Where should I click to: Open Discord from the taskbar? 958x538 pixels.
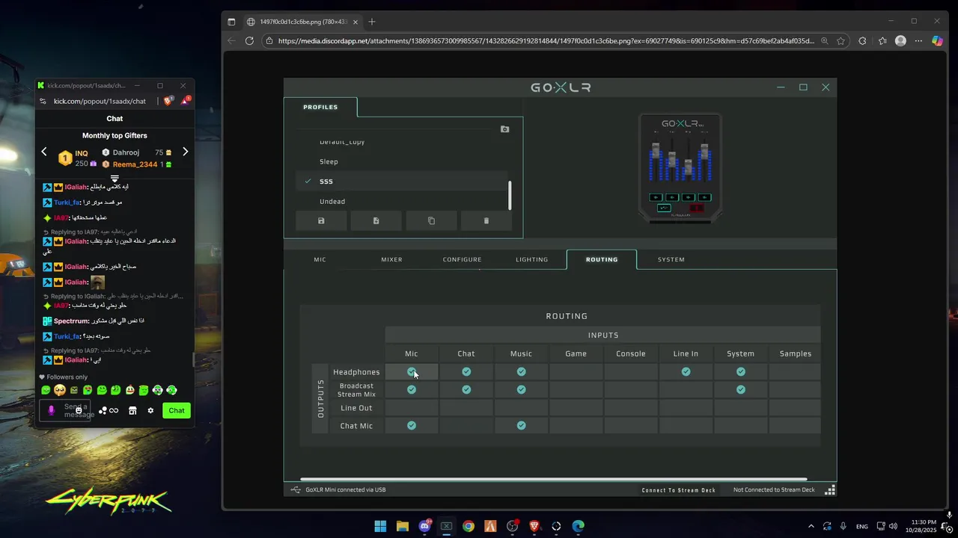point(424,526)
